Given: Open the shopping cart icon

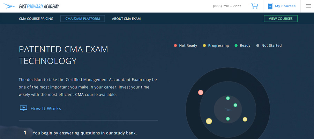Looking at the screenshot, I should pyautogui.click(x=254, y=6).
